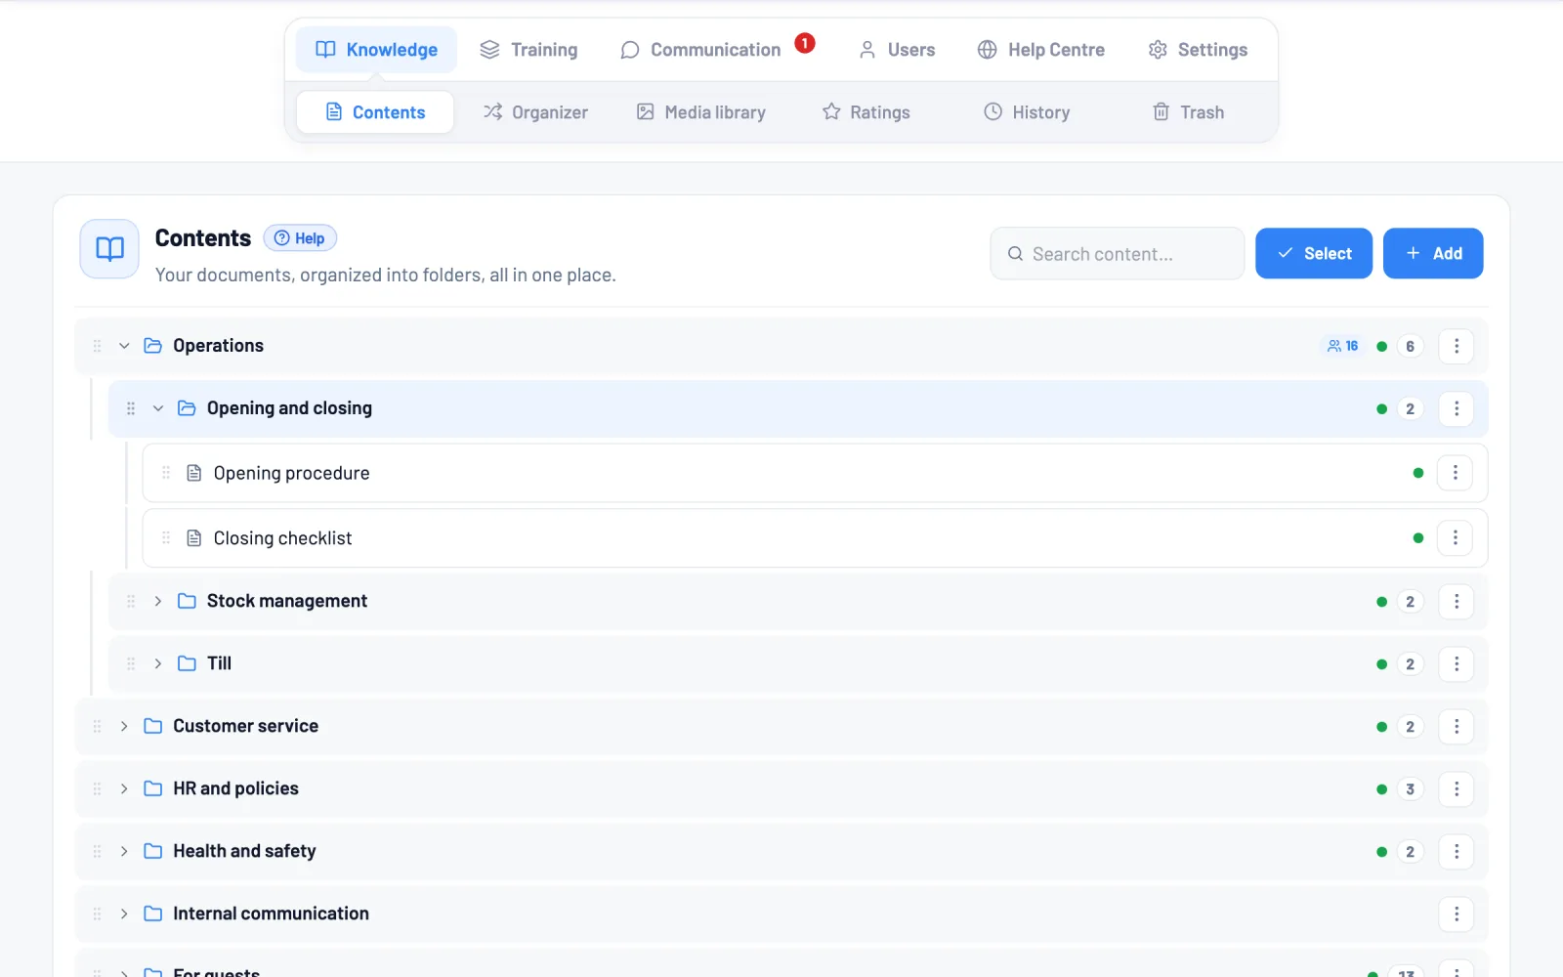Focus the Search content field
This screenshot has width=1563, height=977.
(x=1117, y=254)
